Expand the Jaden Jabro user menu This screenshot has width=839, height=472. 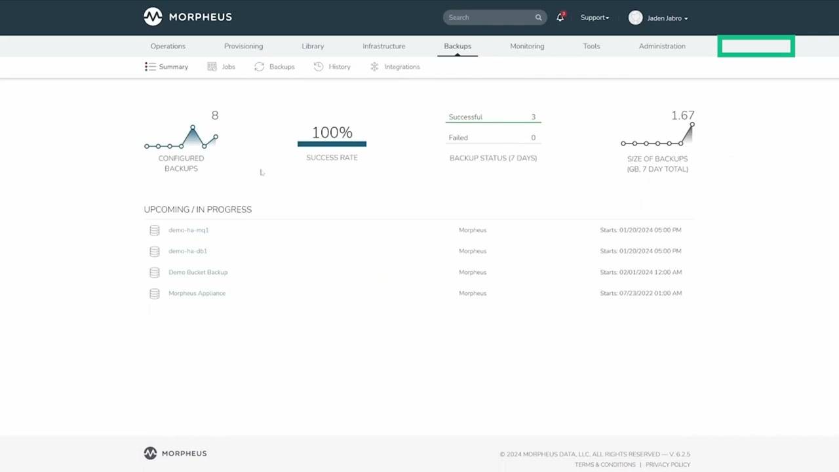click(x=667, y=18)
